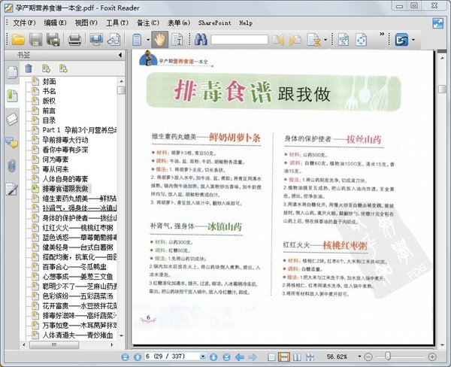Click the zoom slider handle
Viewport: 451px width, 367px height.
pyautogui.click(x=388, y=356)
